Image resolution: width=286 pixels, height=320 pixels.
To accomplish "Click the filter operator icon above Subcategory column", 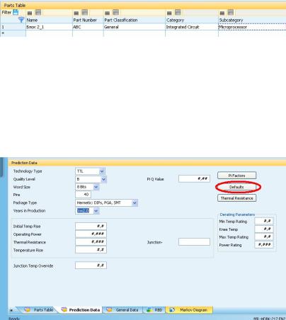I will tap(222, 13).
